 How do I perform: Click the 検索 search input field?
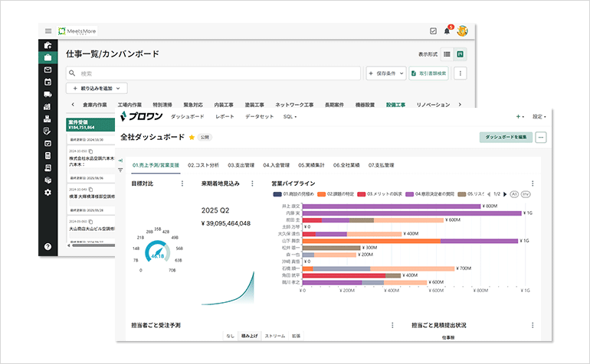(215, 73)
